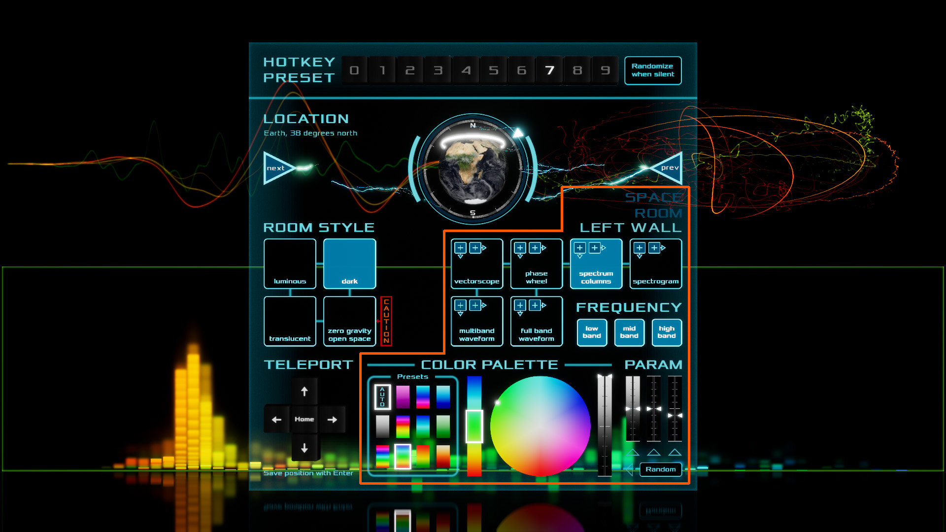Click the Random button
The image size is (946, 532).
661,469
